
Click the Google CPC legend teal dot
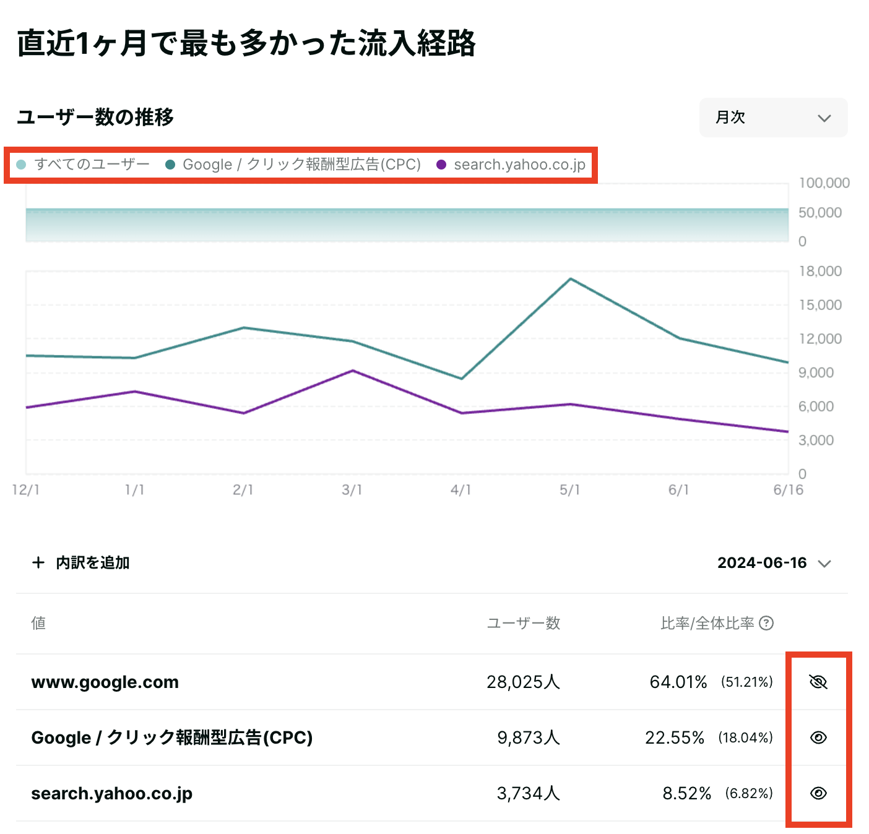[170, 165]
